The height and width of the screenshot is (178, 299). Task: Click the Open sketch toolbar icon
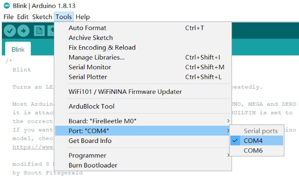click(x=51, y=30)
